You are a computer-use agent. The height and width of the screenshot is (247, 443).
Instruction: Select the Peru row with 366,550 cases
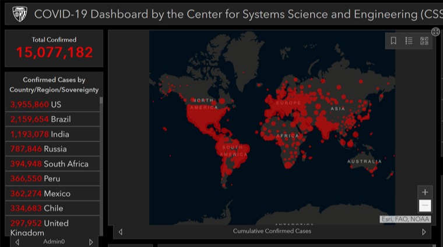coord(52,178)
